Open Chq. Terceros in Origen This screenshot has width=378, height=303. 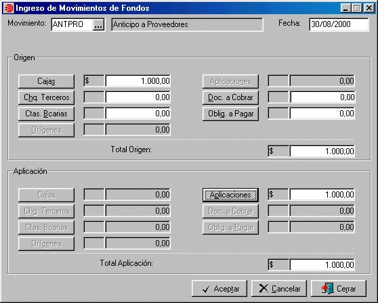(46, 97)
